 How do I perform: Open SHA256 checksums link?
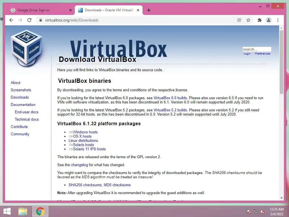(85, 185)
